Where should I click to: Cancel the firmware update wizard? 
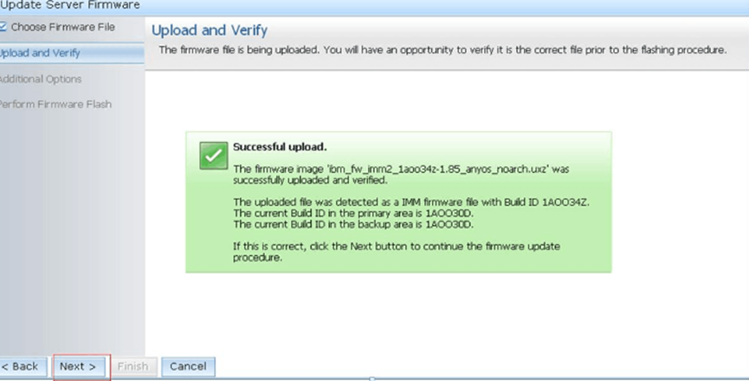tap(188, 366)
